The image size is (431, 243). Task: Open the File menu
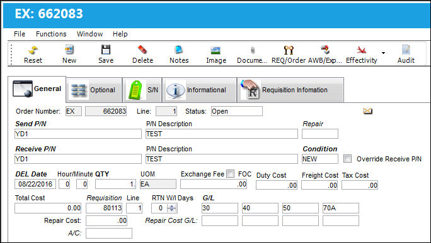[20, 34]
